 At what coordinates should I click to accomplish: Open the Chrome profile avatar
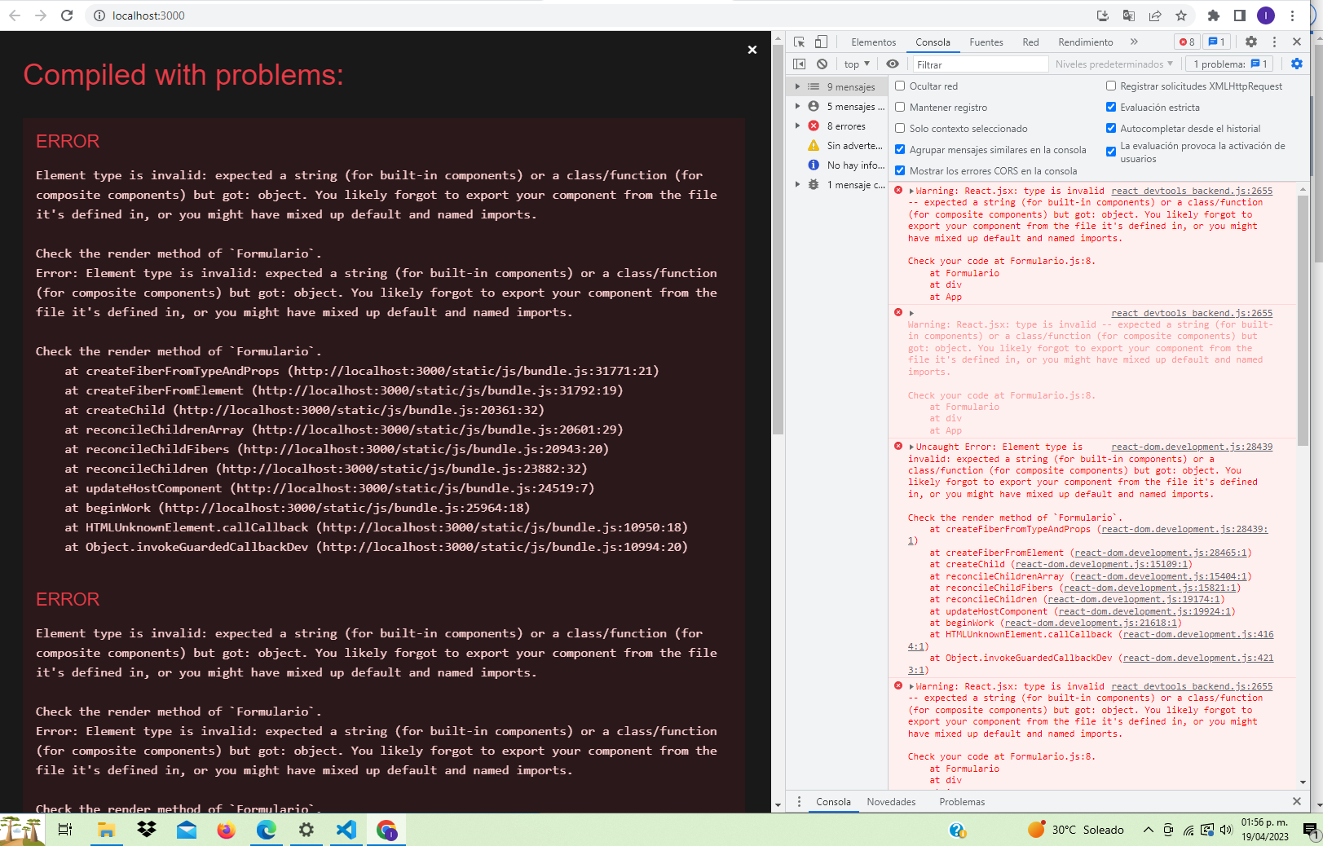coord(1266,15)
